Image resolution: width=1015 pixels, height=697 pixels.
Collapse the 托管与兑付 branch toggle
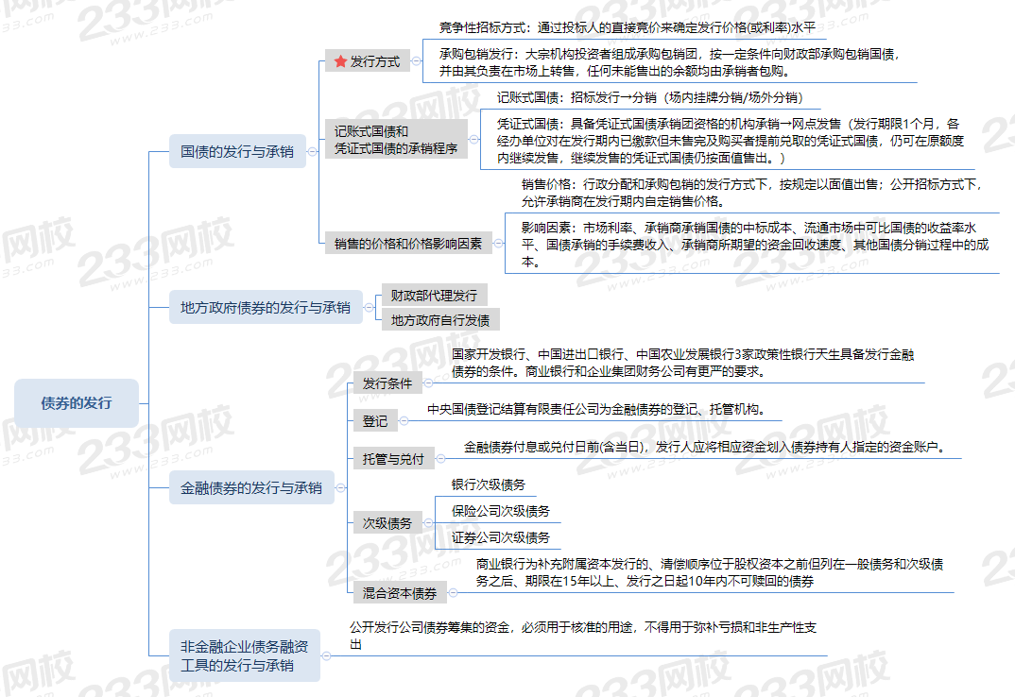click(x=440, y=459)
